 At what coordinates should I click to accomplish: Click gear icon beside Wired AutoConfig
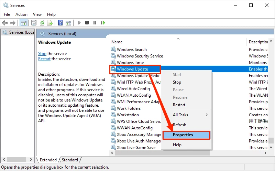[113, 88]
